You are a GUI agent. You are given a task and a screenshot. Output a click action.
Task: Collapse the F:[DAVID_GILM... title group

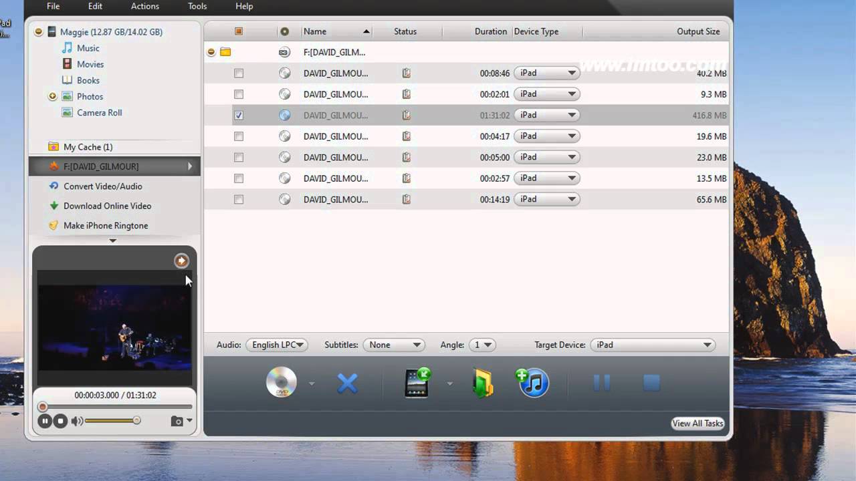coord(211,52)
